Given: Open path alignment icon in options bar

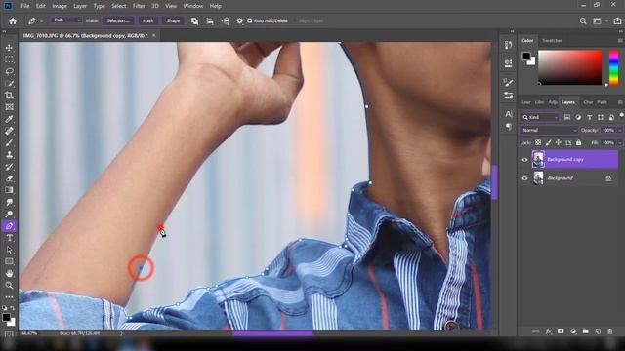Looking at the screenshot, I should coord(210,21).
